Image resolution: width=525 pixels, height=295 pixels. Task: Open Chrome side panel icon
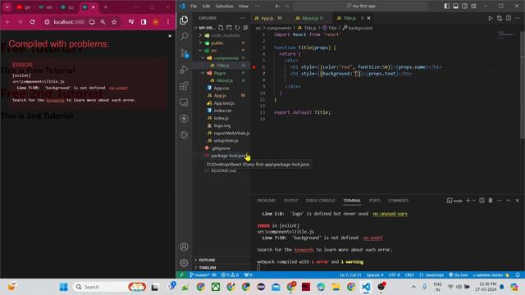[x=144, y=22]
